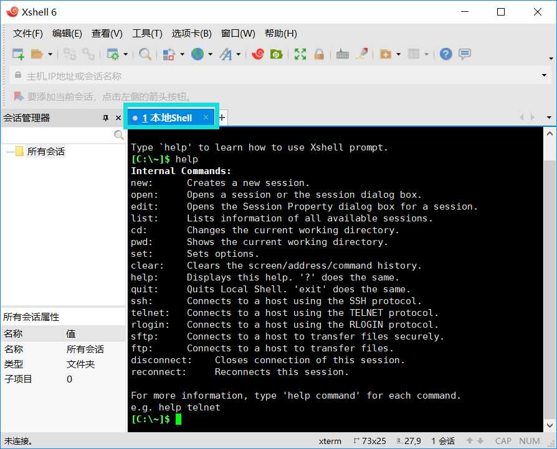This screenshot has width=557, height=449.
Task: Click the terminal scrollbar down arrow
Action: pyautogui.click(x=550, y=425)
